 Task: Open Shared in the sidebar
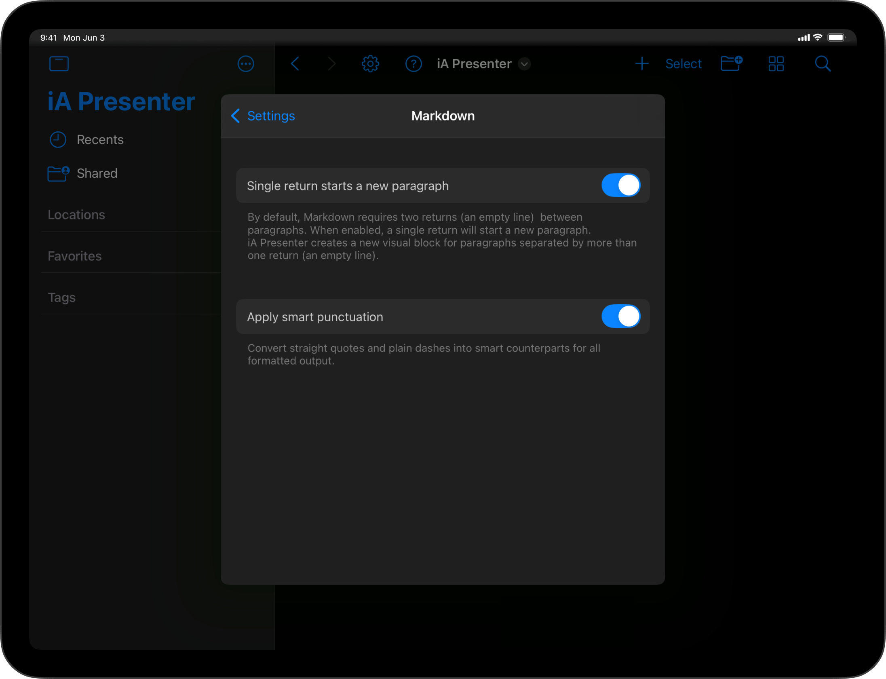point(97,173)
